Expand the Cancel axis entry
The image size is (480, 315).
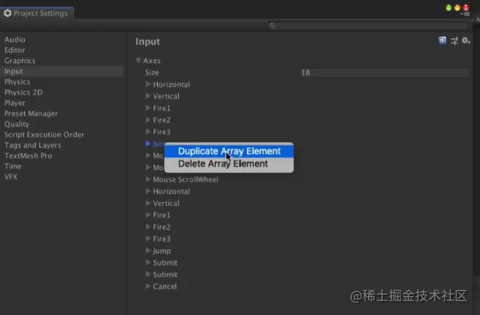[x=148, y=286]
